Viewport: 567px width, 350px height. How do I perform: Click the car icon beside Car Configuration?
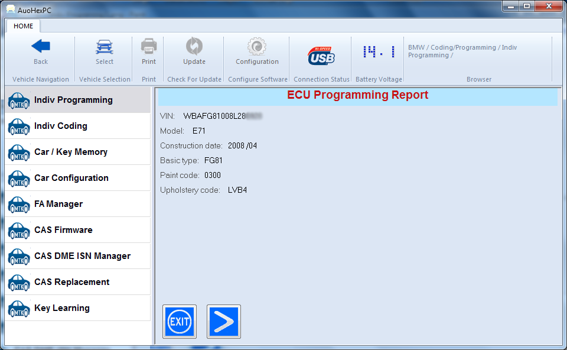(19, 179)
